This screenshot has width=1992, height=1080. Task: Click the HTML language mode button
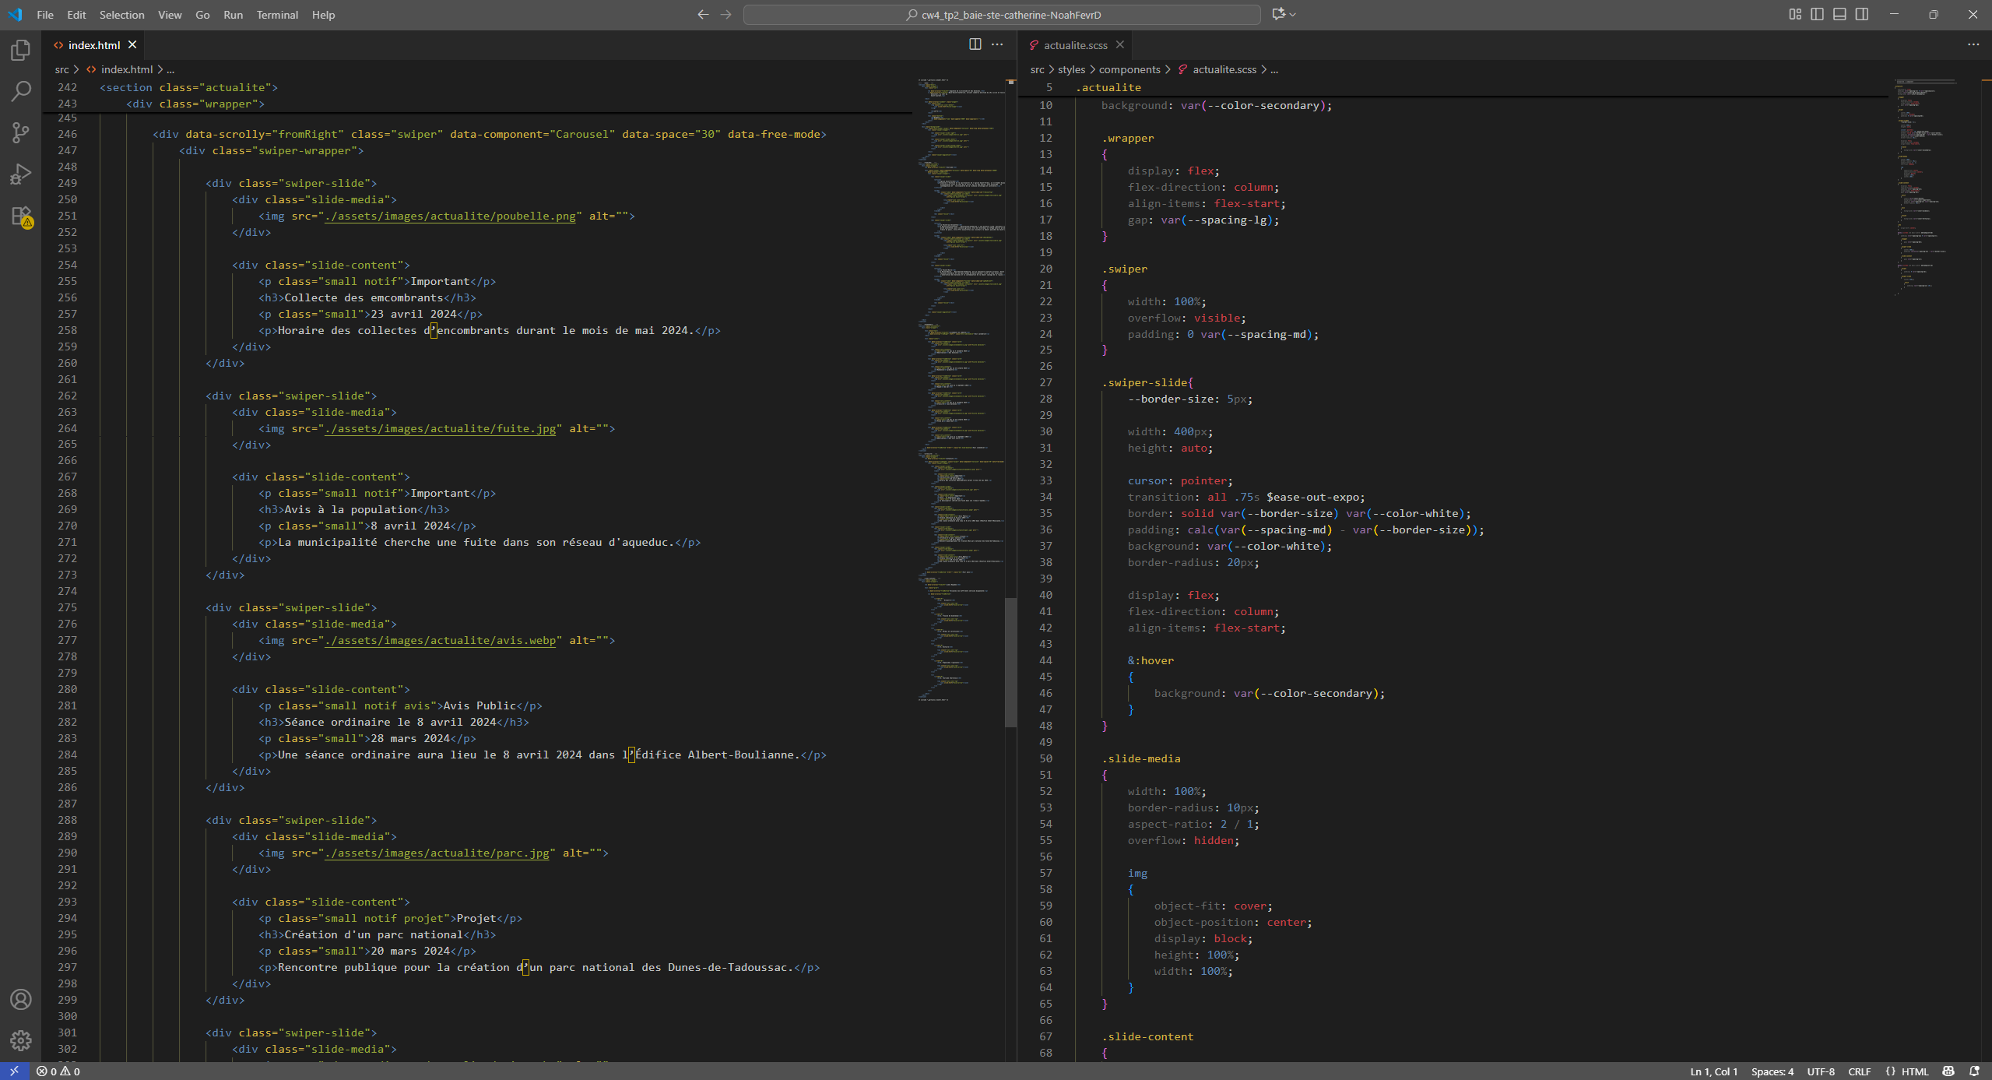coord(1914,1071)
